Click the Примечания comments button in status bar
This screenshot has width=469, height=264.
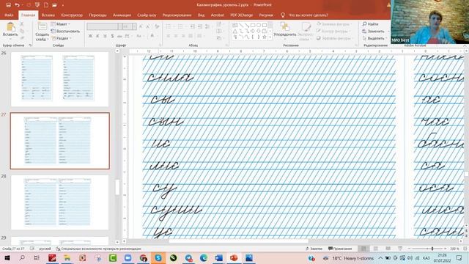[x=340, y=249]
